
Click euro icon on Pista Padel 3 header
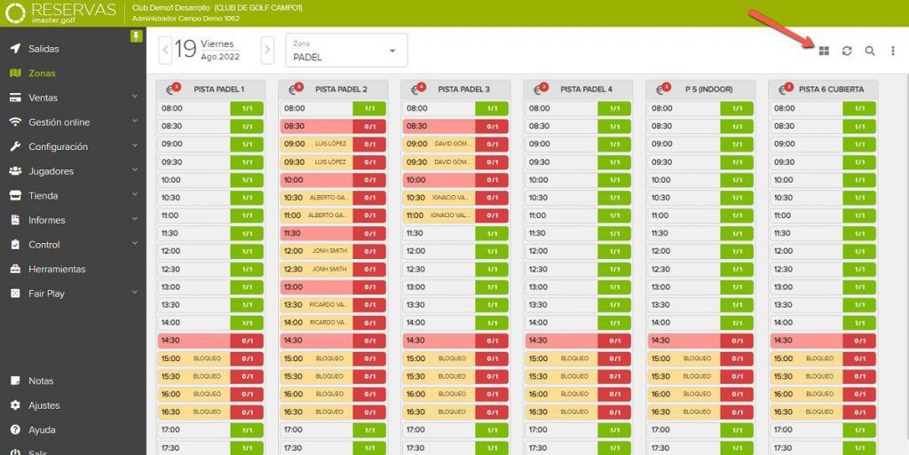[417, 90]
